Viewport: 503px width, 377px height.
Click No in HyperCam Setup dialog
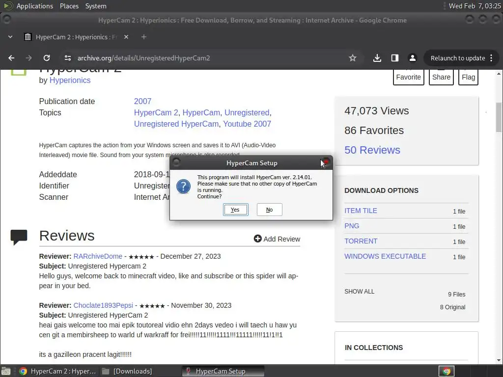point(270,210)
